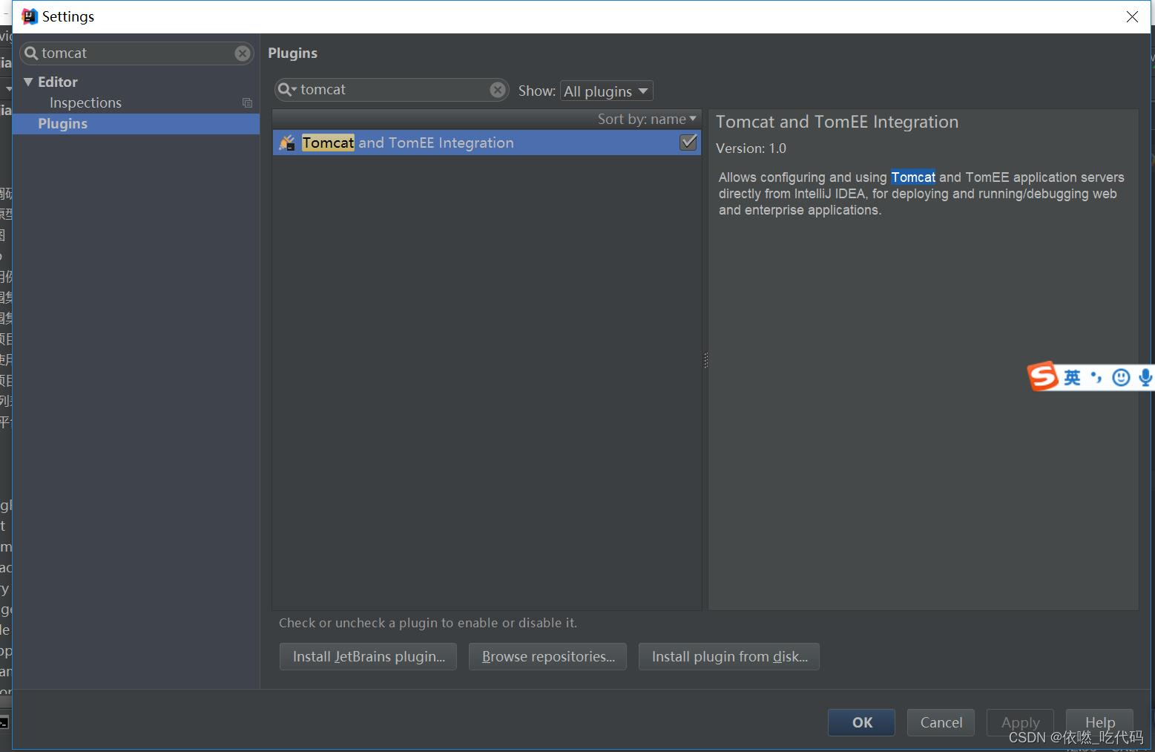Open the Sogou emoji smiley panel
Image resolution: width=1155 pixels, height=752 pixels.
[1121, 378]
